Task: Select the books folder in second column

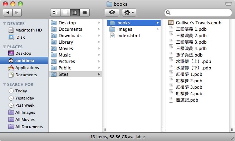Action: [x=134, y=23]
